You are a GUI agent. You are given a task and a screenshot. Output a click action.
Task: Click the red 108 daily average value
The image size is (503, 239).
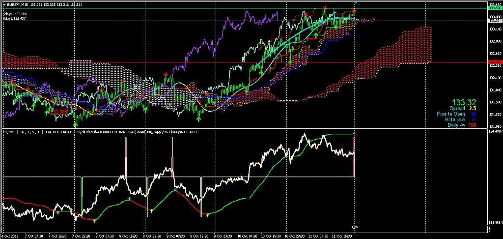click(472, 125)
